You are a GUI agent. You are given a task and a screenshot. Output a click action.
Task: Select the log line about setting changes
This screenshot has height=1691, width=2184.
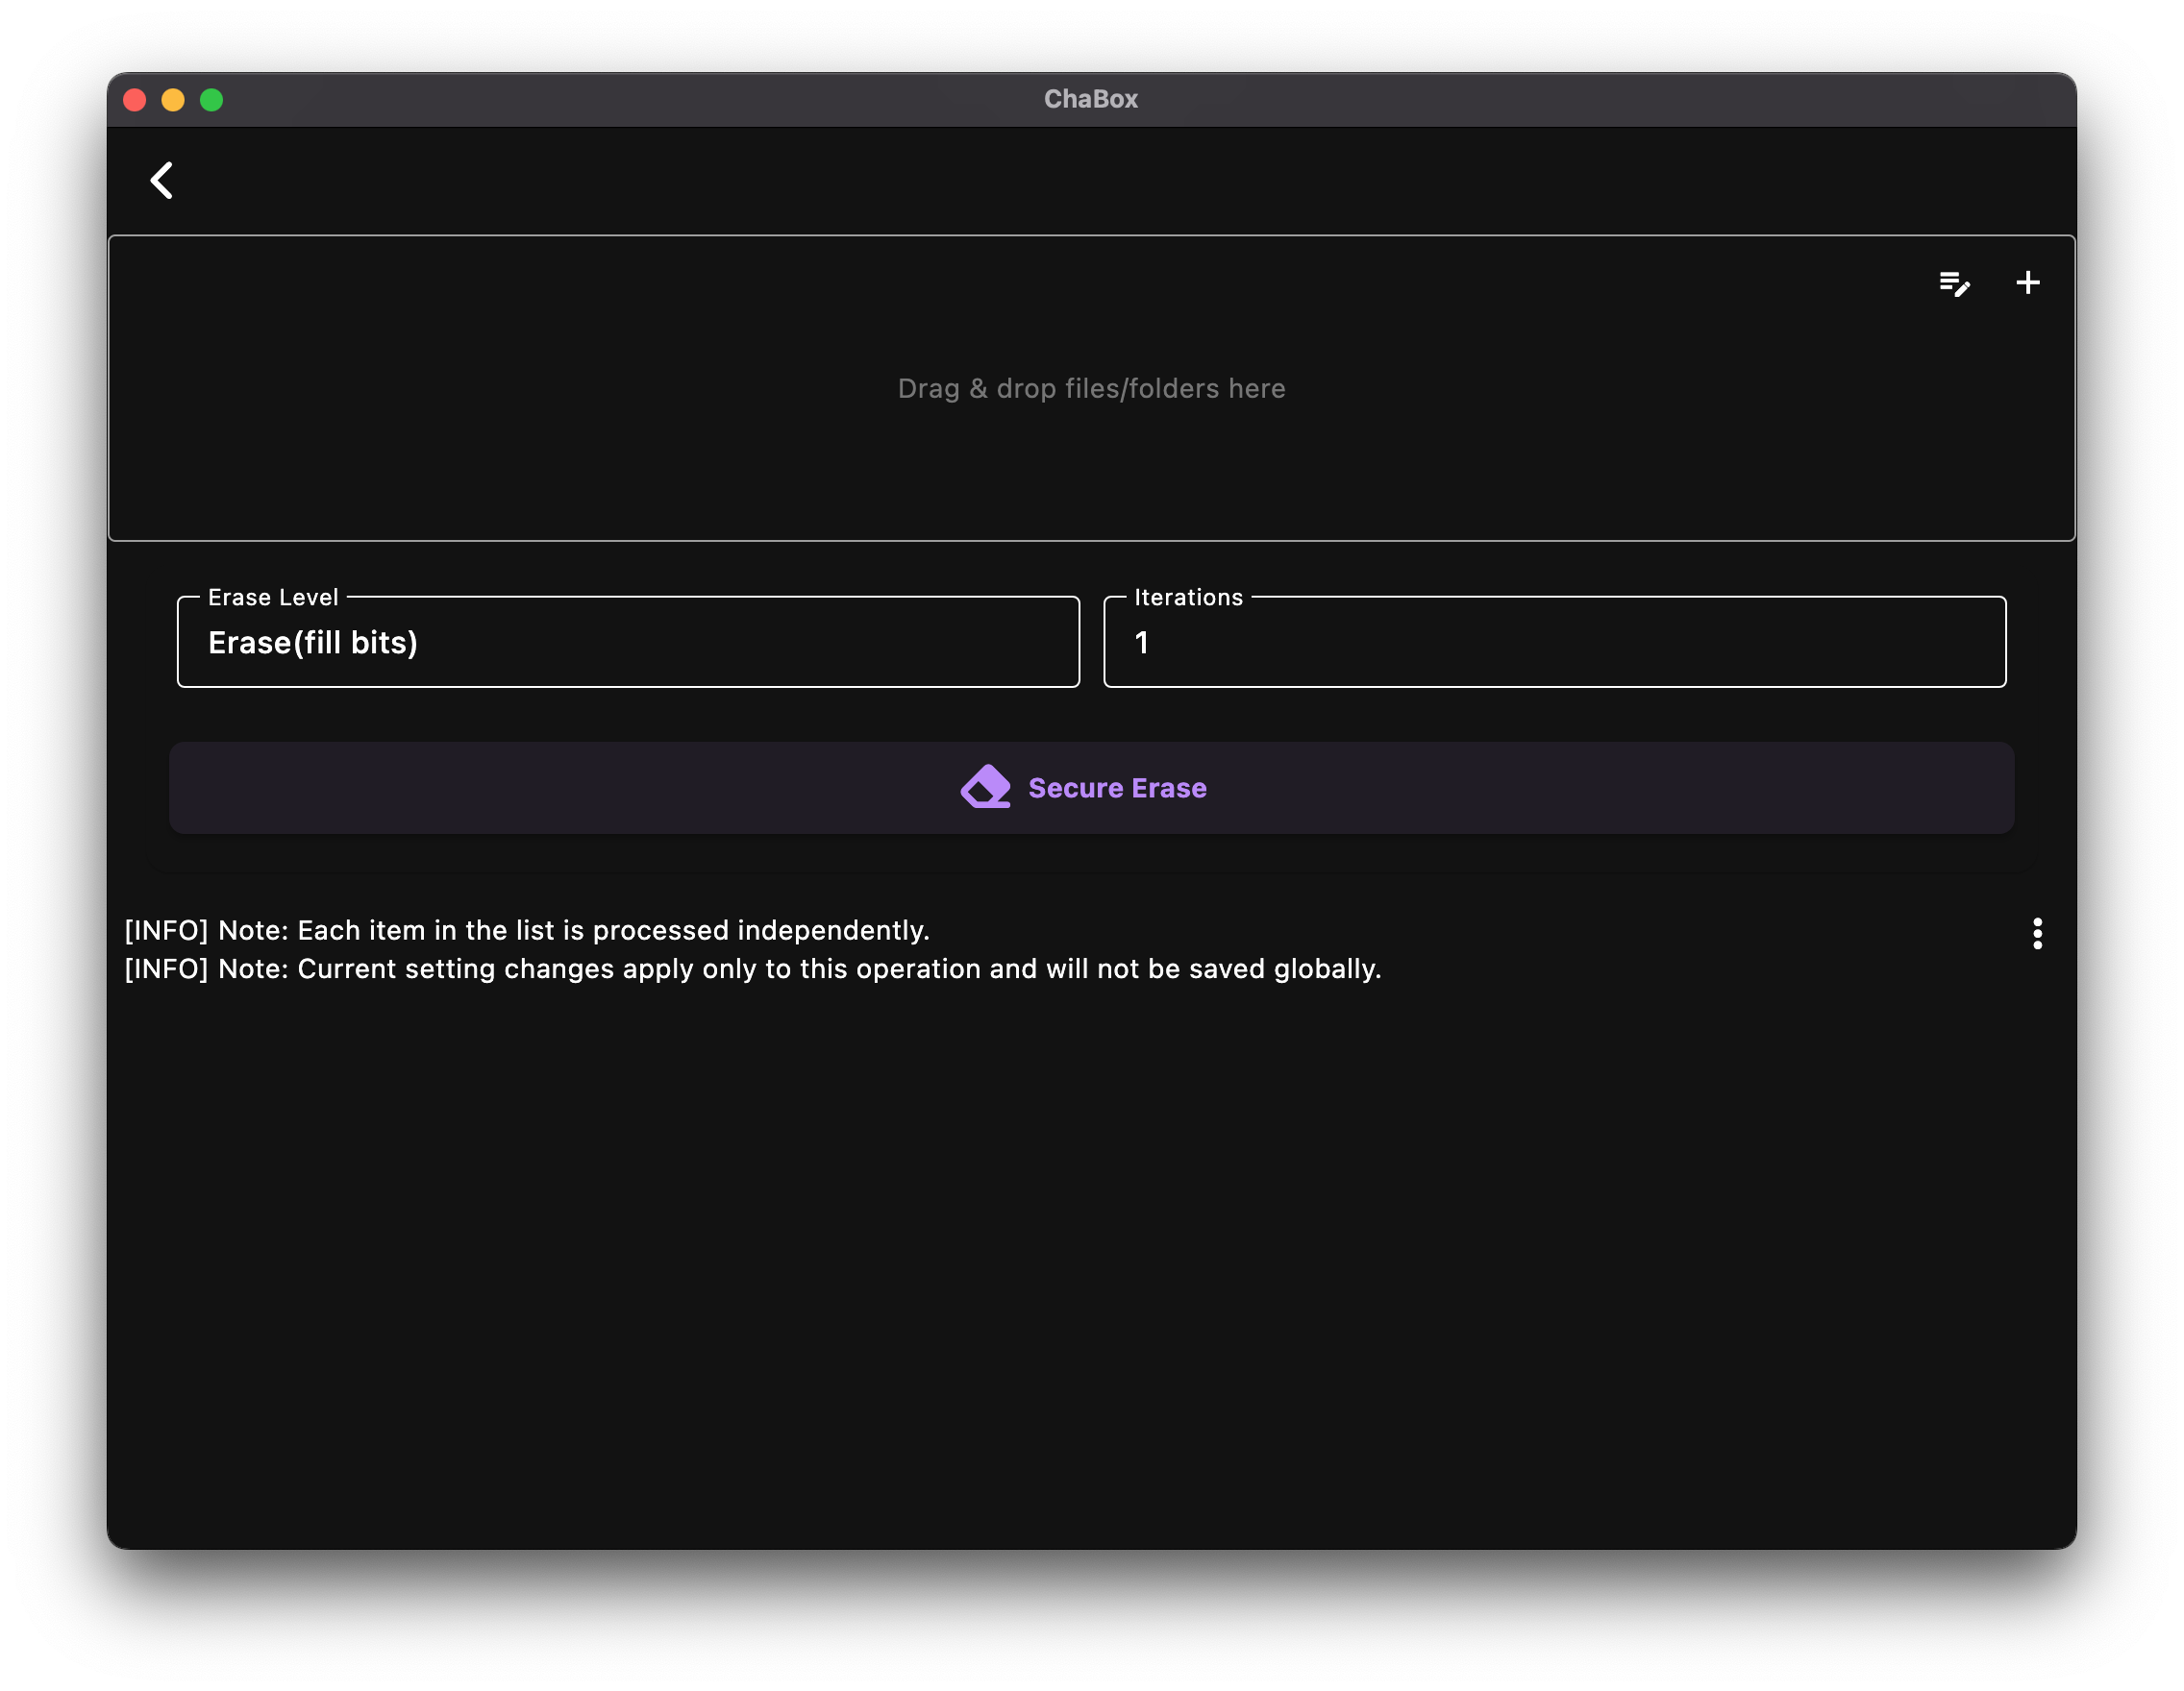753,969
